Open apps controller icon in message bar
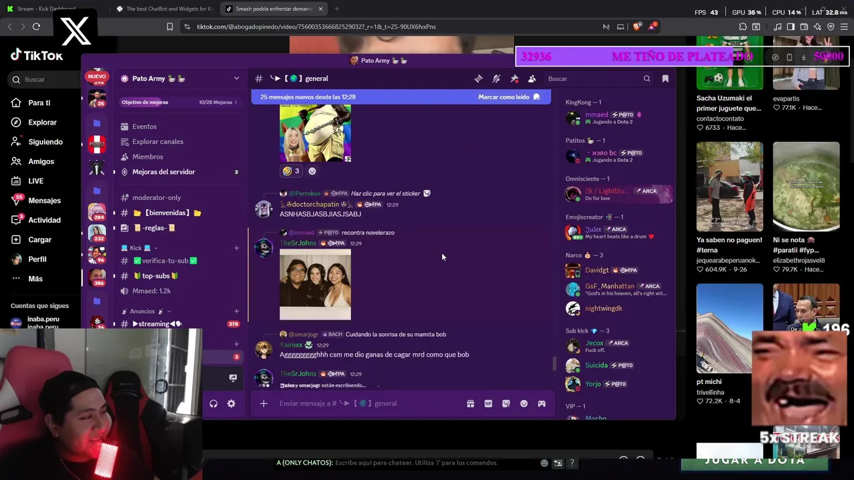The image size is (854, 480). pyautogui.click(x=542, y=403)
